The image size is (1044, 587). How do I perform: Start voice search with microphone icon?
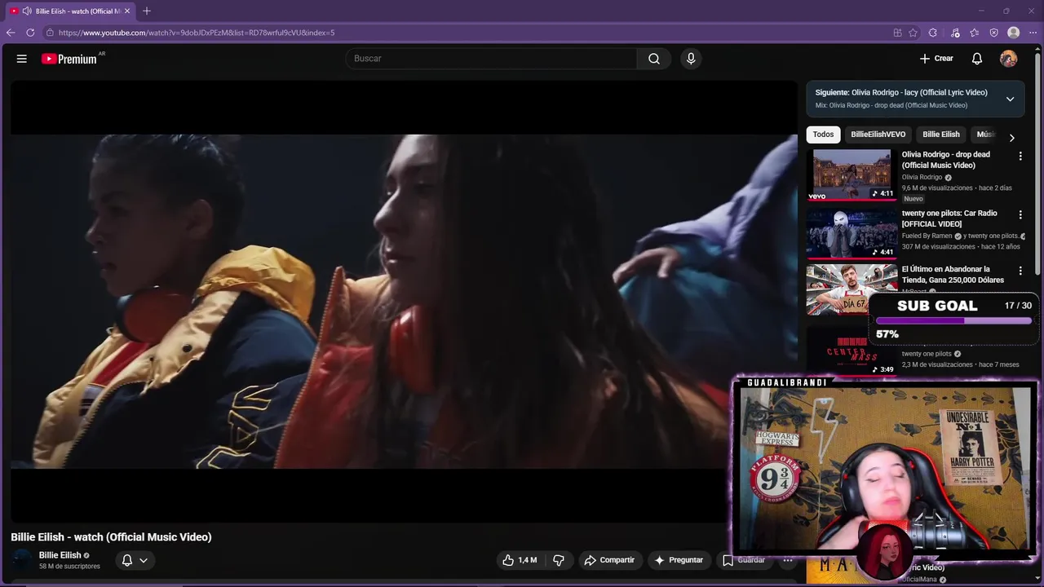[691, 59]
